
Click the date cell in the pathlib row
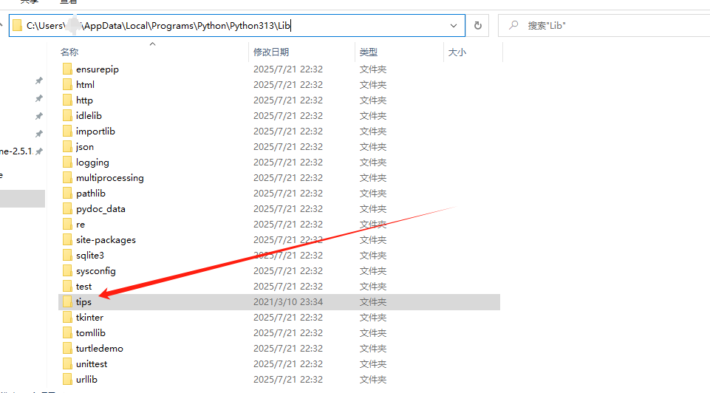(288, 193)
